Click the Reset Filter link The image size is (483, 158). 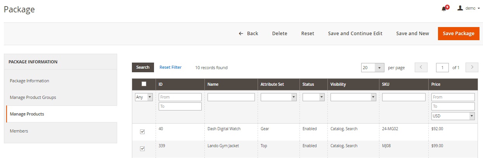pyautogui.click(x=170, y=67)
